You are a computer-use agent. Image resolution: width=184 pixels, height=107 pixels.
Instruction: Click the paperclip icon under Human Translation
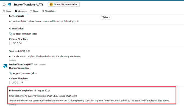pyautogui.click(x=11, y=73)
